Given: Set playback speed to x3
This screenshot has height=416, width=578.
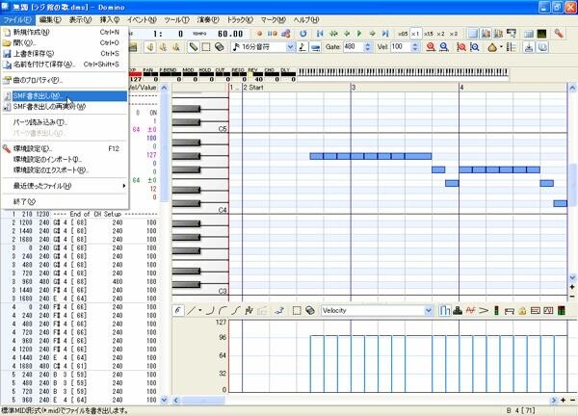Looking at the screenshot, I should coord(454,34).
